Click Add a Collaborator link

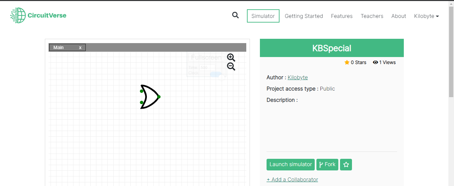pos(292,179)
